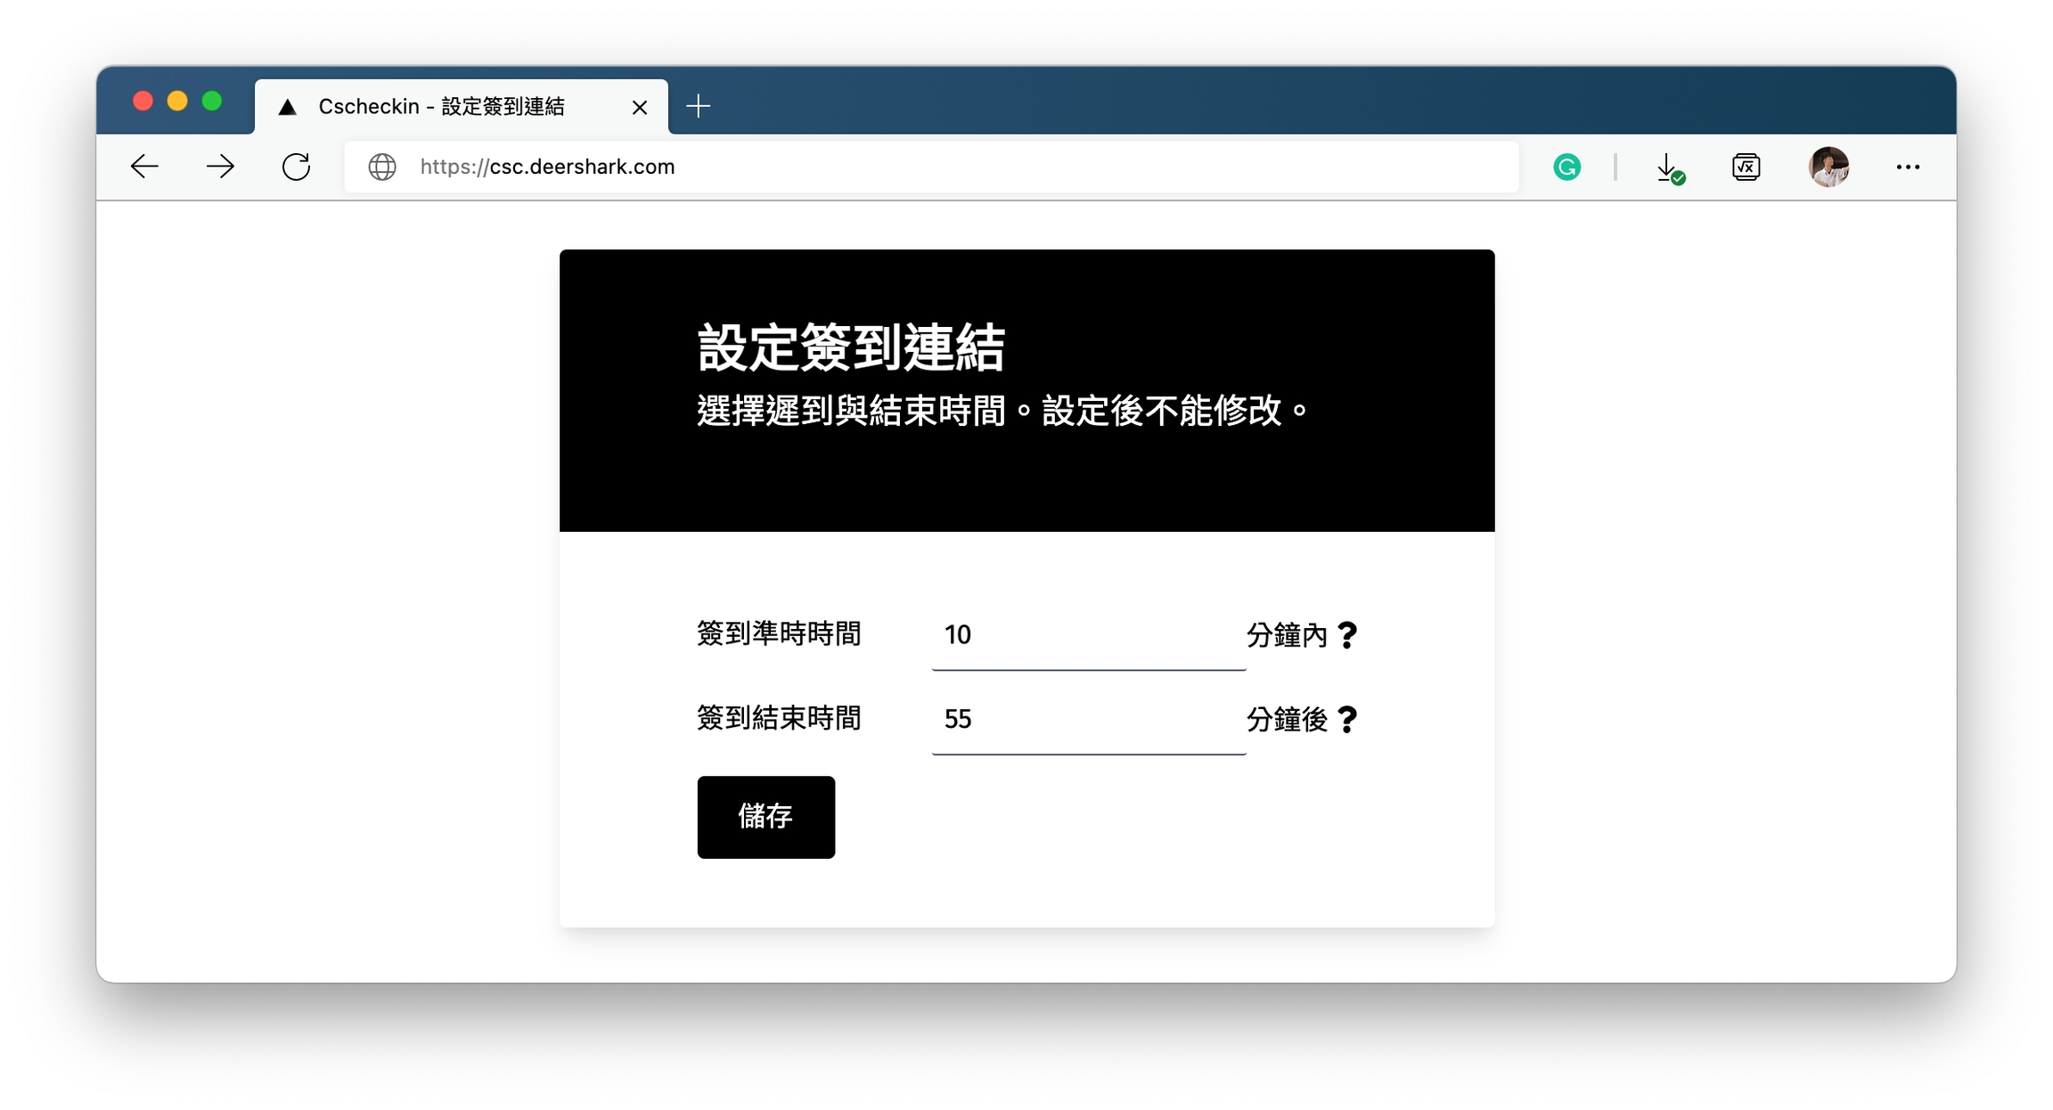Screen dimensions: 2053x1110
Task: Open the downloads icon
Action: 1668,167
